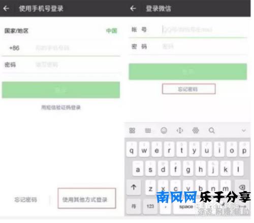This screenshot has width=254, height=223.
Task: Tap the o key
Action: coord(232,150)
